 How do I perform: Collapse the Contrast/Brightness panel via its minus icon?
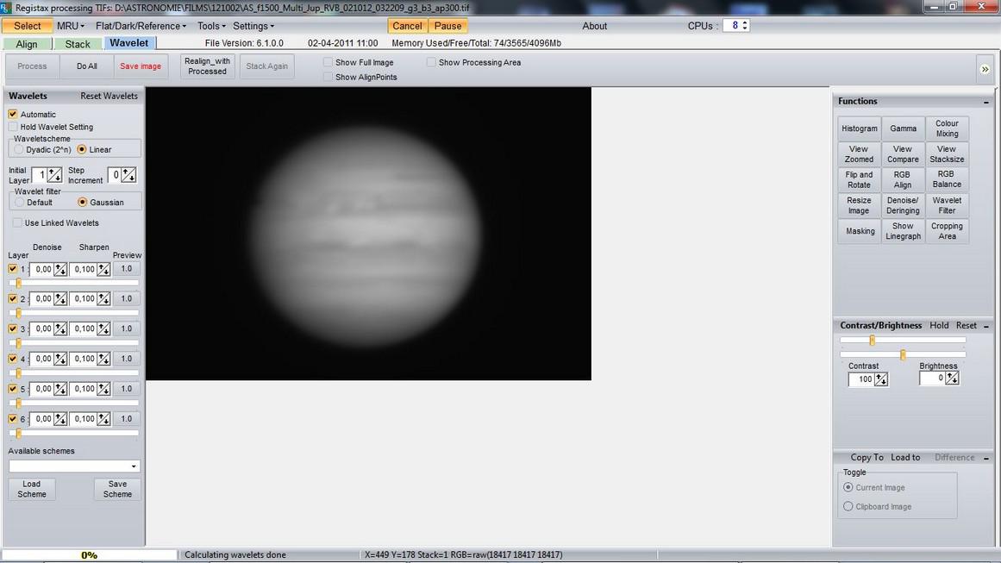click(985, 326)
